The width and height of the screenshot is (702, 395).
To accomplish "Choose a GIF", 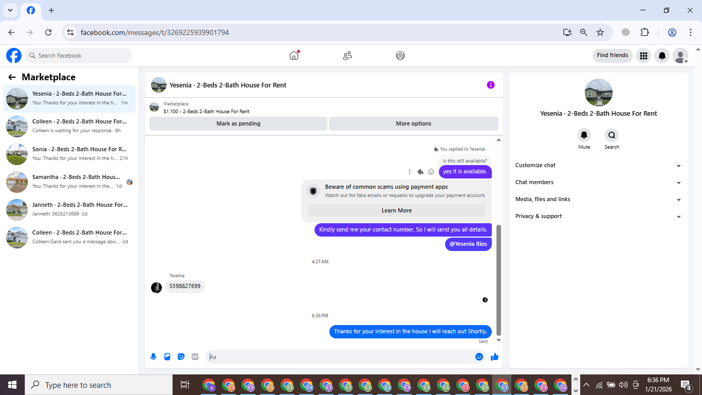I will pos(195,356).
